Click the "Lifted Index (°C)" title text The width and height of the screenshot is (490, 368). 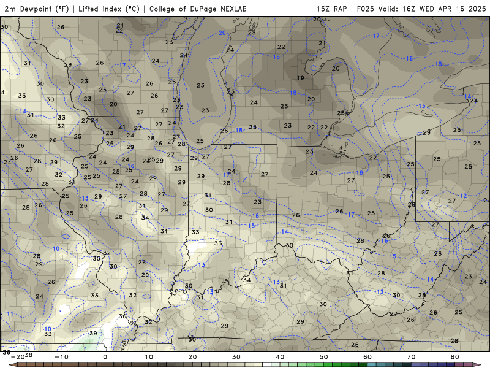click(109, 9)
